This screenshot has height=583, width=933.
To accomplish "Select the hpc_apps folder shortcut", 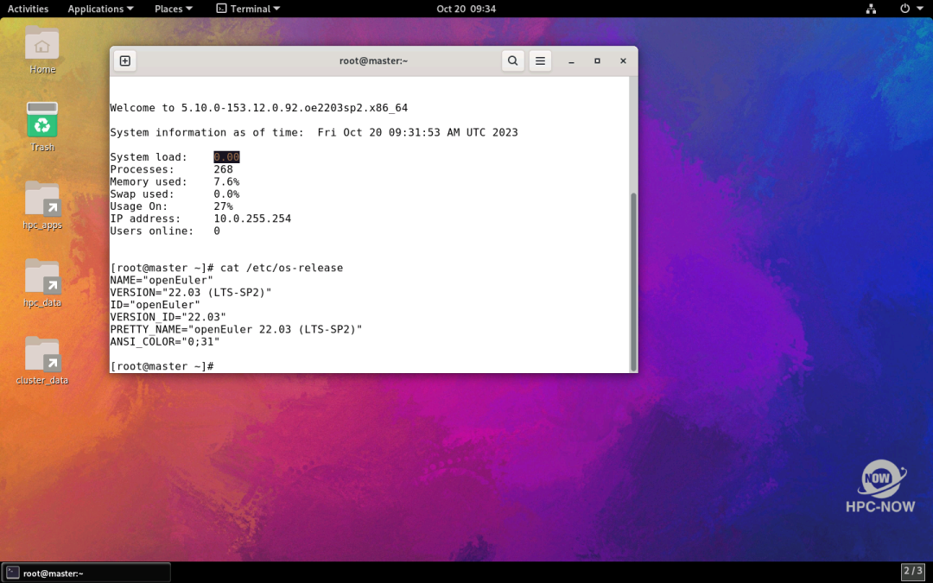I will coord(42,206).
